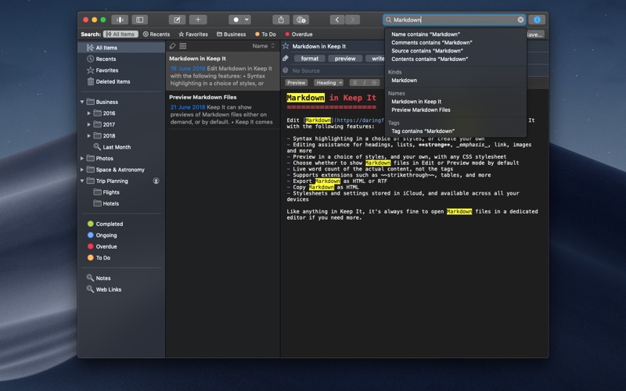Enable the All Items search scope
Screen dimensions: 626x391
coord(120,34)
